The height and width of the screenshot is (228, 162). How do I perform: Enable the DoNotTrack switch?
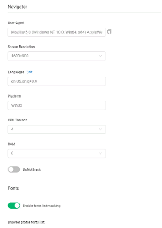(14, 170)
